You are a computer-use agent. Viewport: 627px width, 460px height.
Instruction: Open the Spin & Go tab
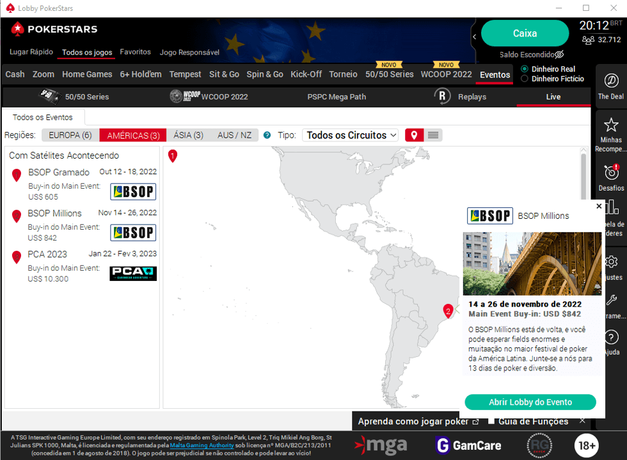point(265,74)
